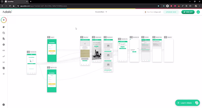
Task: Click the Admin Overview screen thumbnail
Action: click(157, 50)
